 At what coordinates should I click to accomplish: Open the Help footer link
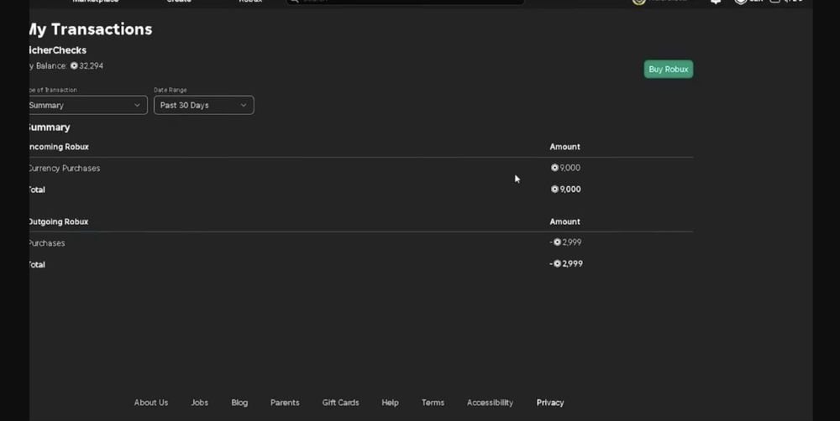[x=390, y=403]
